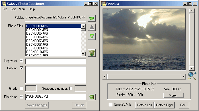Image resolution: width=199 pixels, height=111 pixels.
Task: Toggle the Keywords checkbox
Action: click(21, 61)
